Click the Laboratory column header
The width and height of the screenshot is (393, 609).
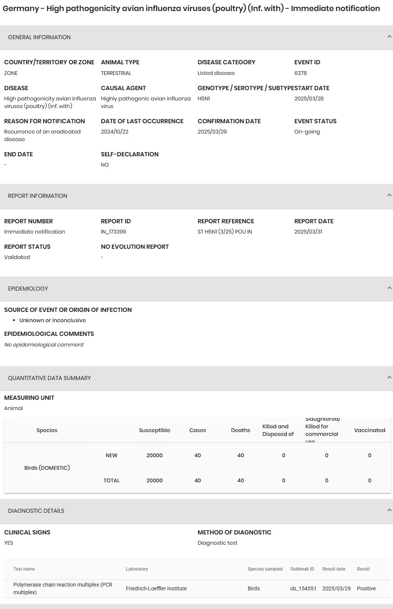pos(137,569)
